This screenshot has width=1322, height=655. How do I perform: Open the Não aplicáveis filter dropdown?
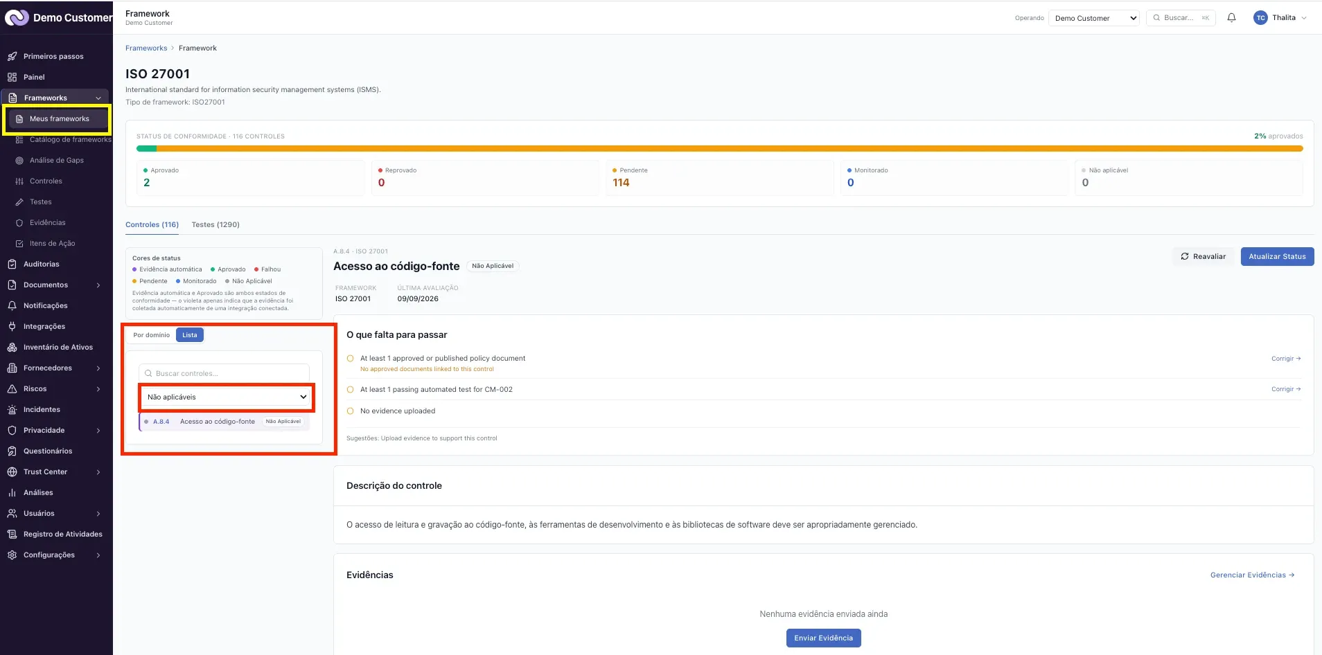(x=227, y=397)
